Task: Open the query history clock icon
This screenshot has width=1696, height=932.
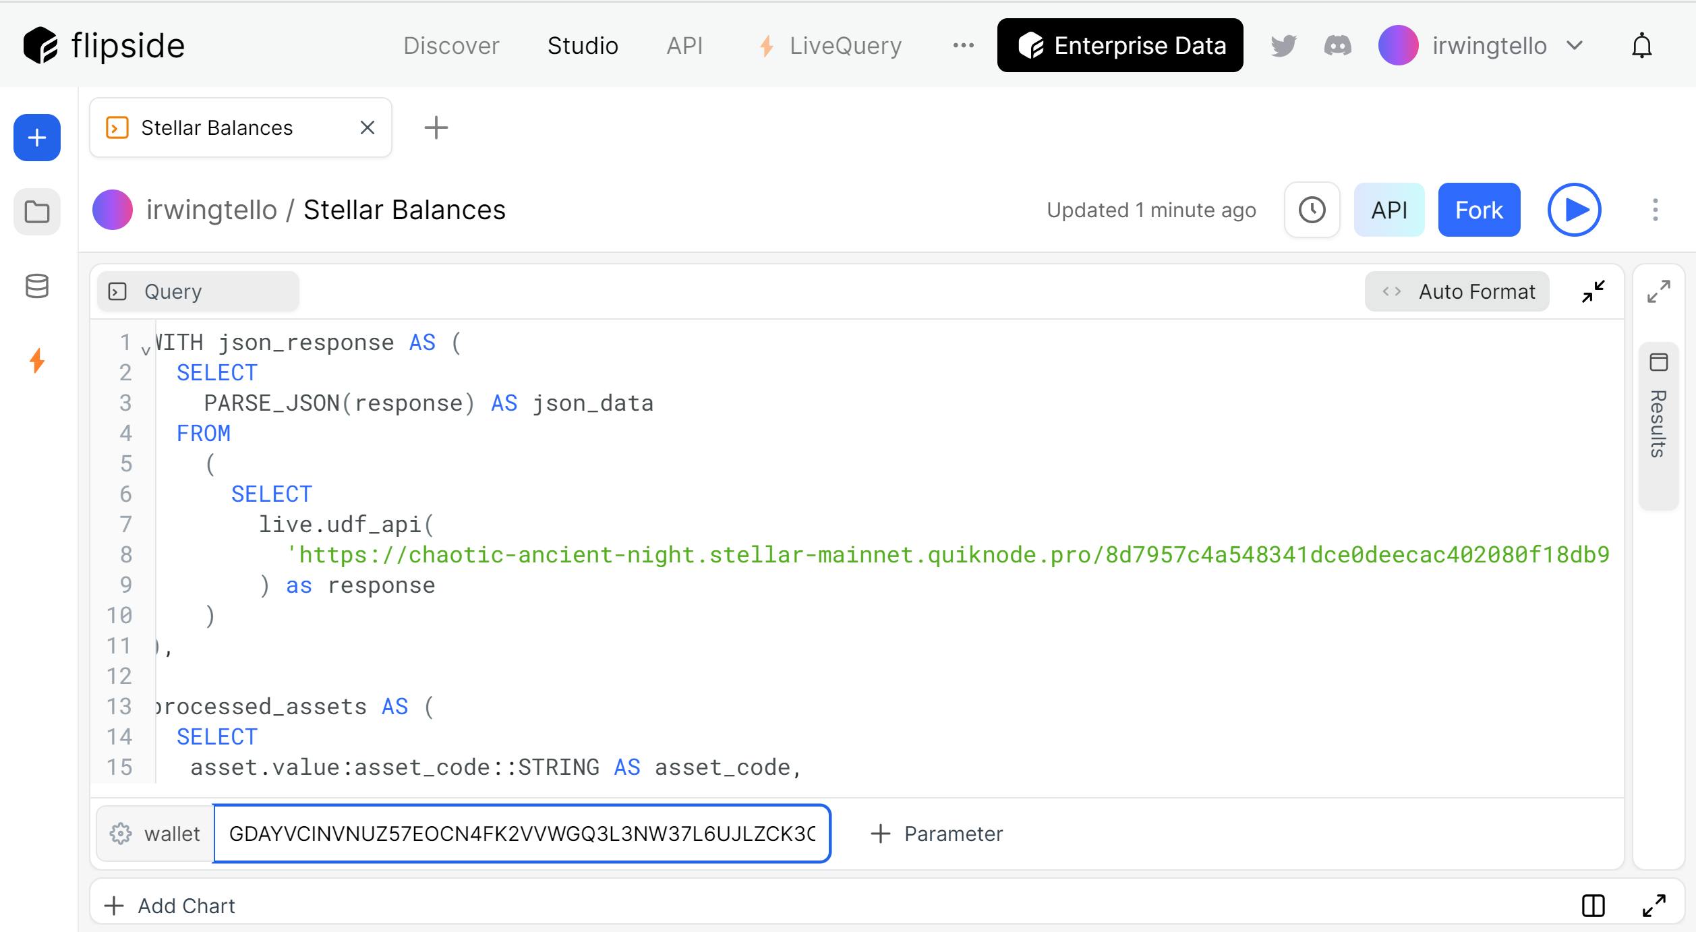Action: click(1312, 210)
